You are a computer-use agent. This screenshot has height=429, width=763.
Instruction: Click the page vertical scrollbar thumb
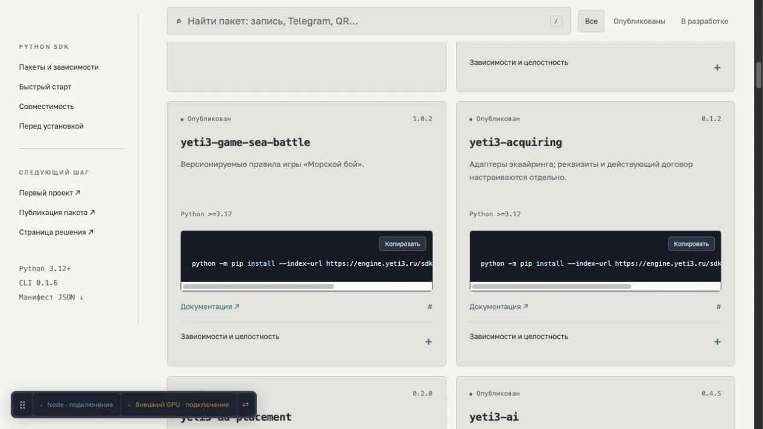759,75
